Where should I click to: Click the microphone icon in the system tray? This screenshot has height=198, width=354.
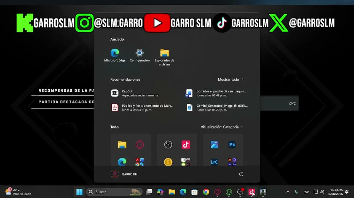point(296,192)
